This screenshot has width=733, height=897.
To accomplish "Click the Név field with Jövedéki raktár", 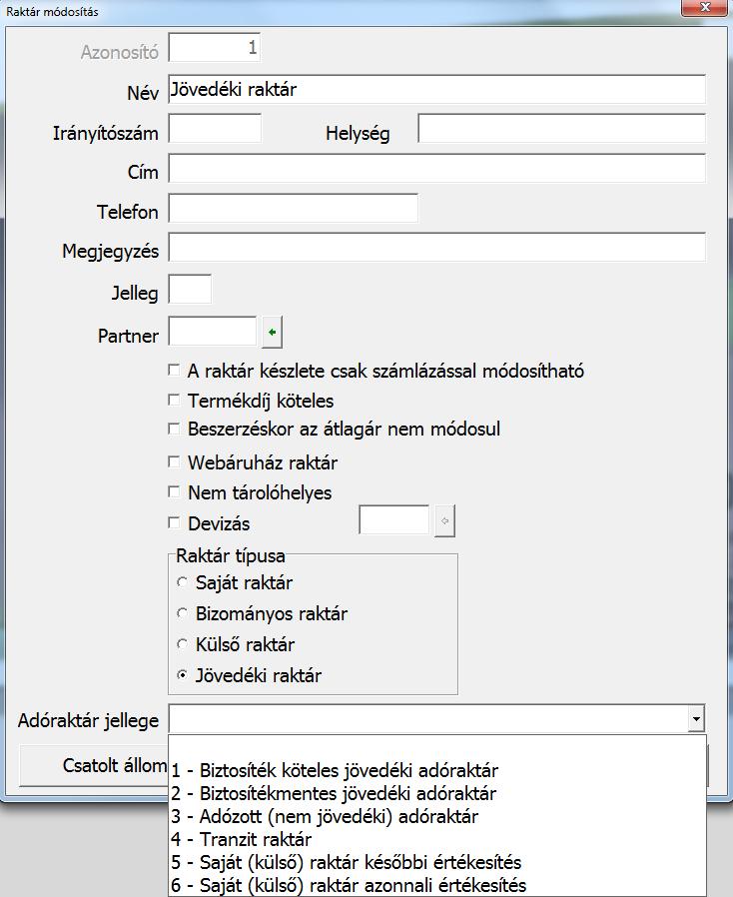I will (x=436, y=89).
